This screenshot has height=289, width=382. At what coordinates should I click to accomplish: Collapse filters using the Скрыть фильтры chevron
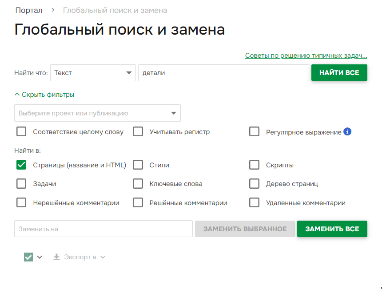[17, 94]
